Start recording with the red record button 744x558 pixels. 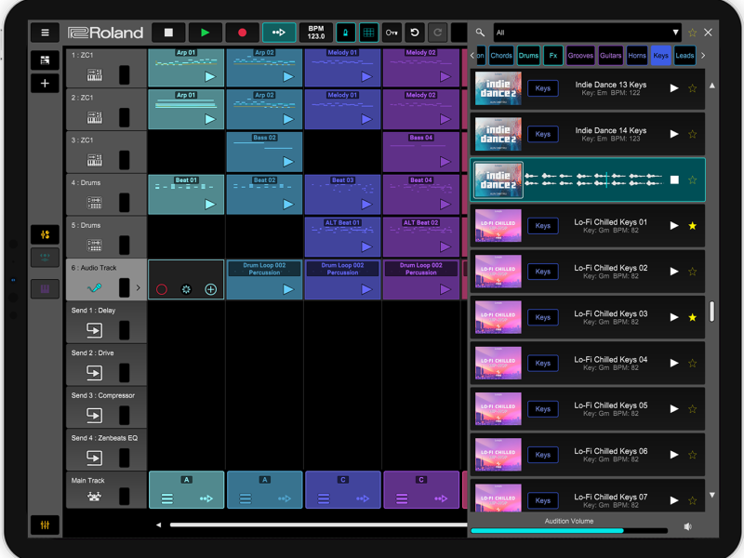(242, 33)
